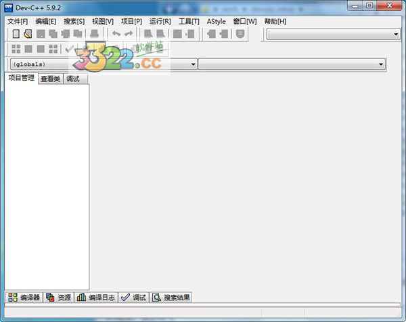This screenshot has height=322, width=406.
Task: Open the 帮助[H] menu
Action: pyautogui.click(x=275, y=22)
